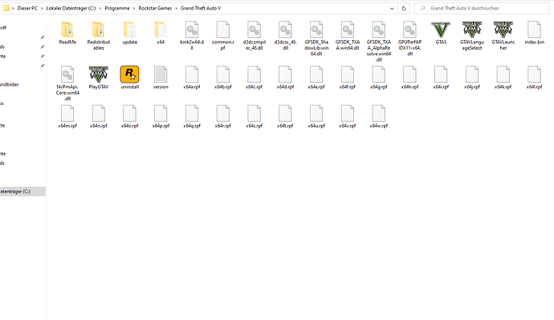Expand the chevron after Rockstar Games breadcrumb
Viewport: 554px width, 320px height.
pyautogui.click(x=177, y=8)
